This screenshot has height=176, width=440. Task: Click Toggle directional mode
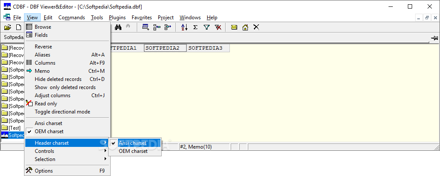pyautogui.click(x=67, y=112)
